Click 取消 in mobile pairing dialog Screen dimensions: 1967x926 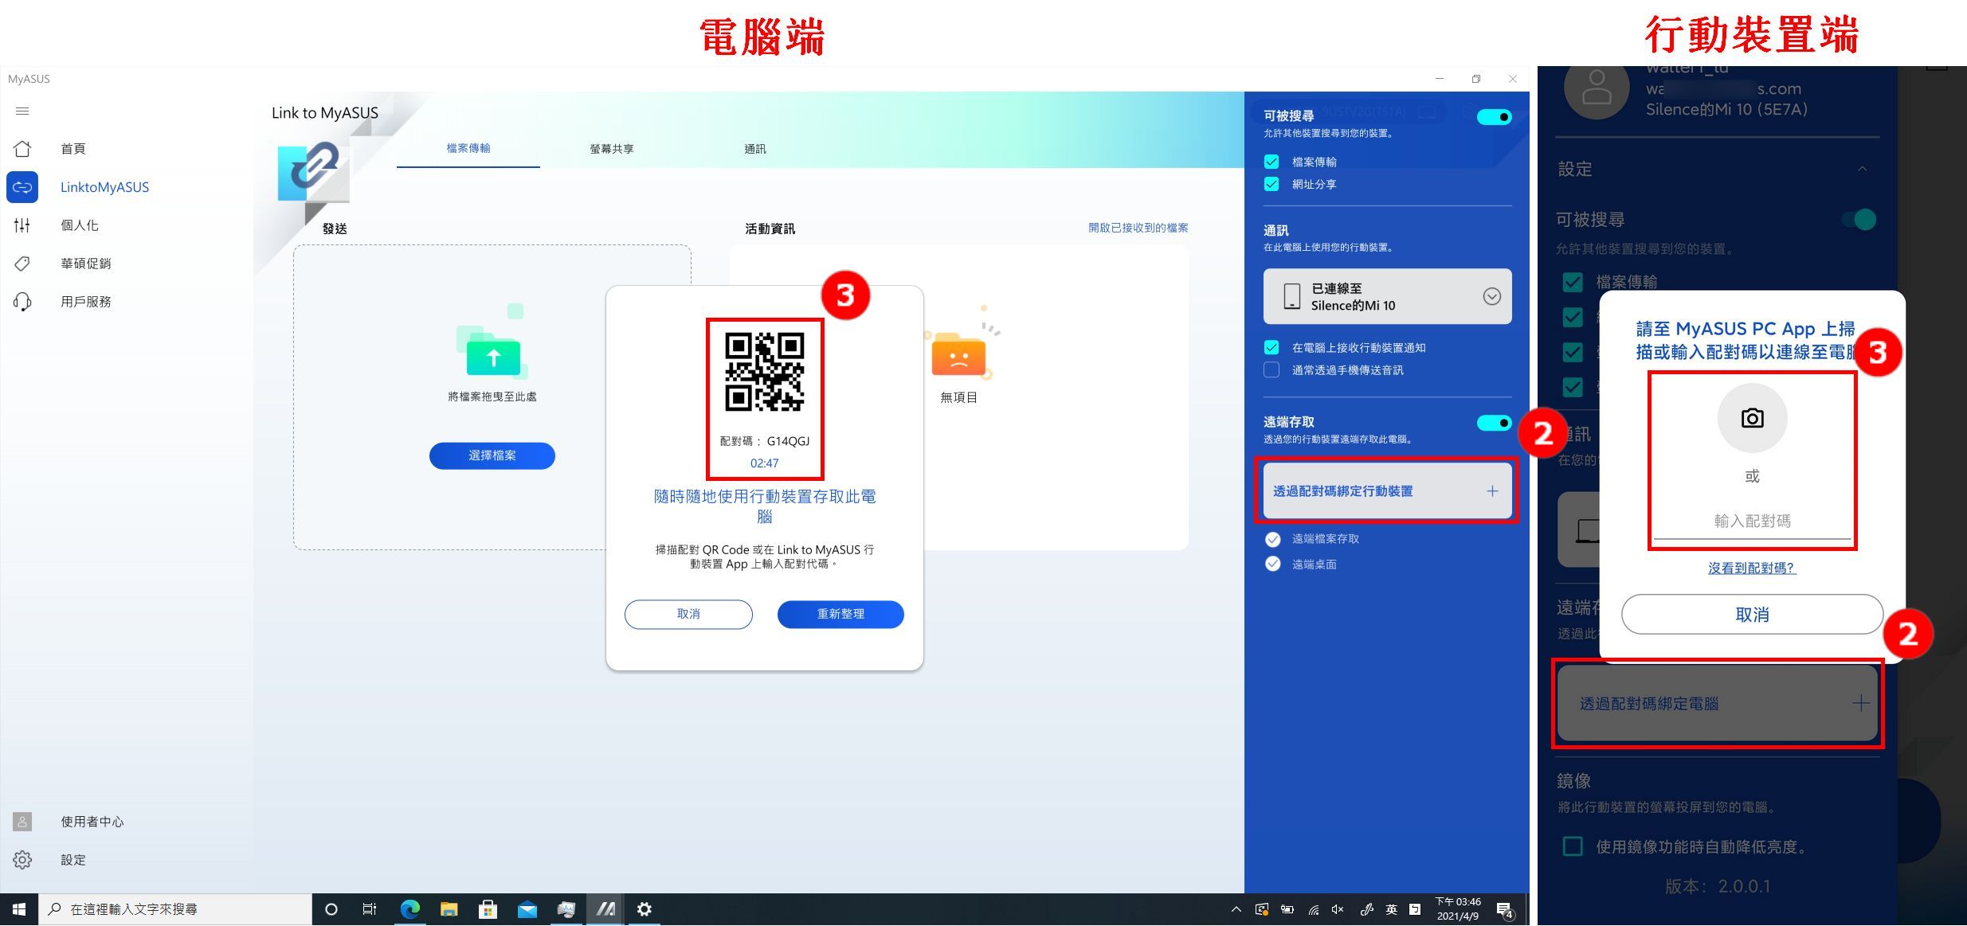point(1752,615)
